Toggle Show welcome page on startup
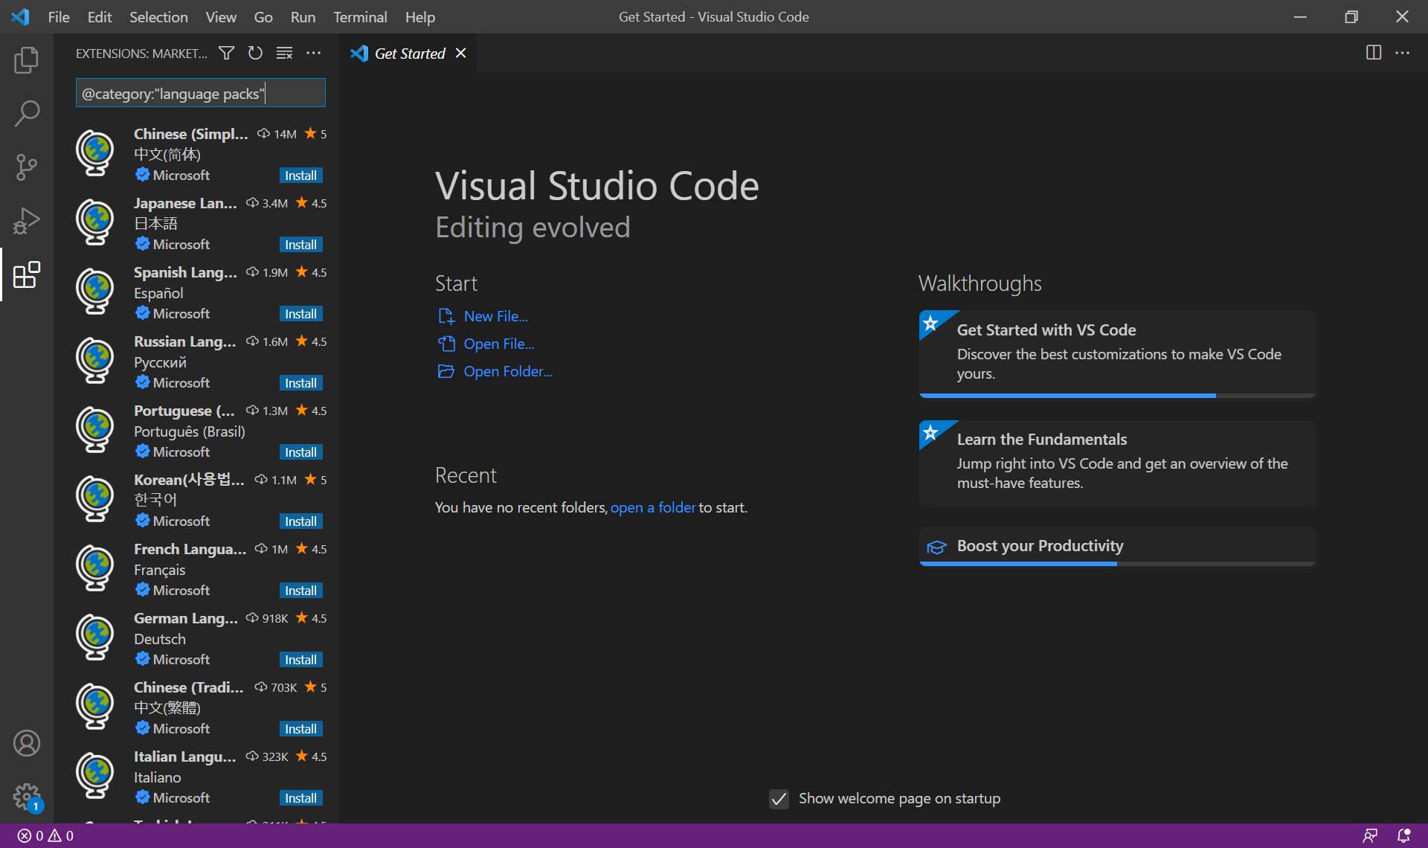 point(779,799)
